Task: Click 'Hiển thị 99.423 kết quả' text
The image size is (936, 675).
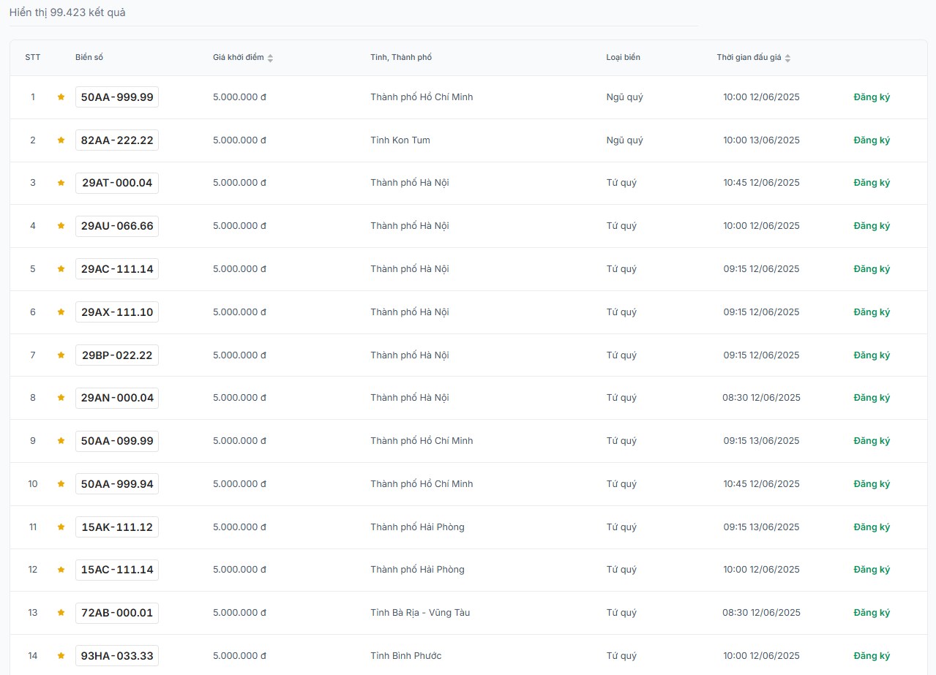Action: [x=67, y=12]
